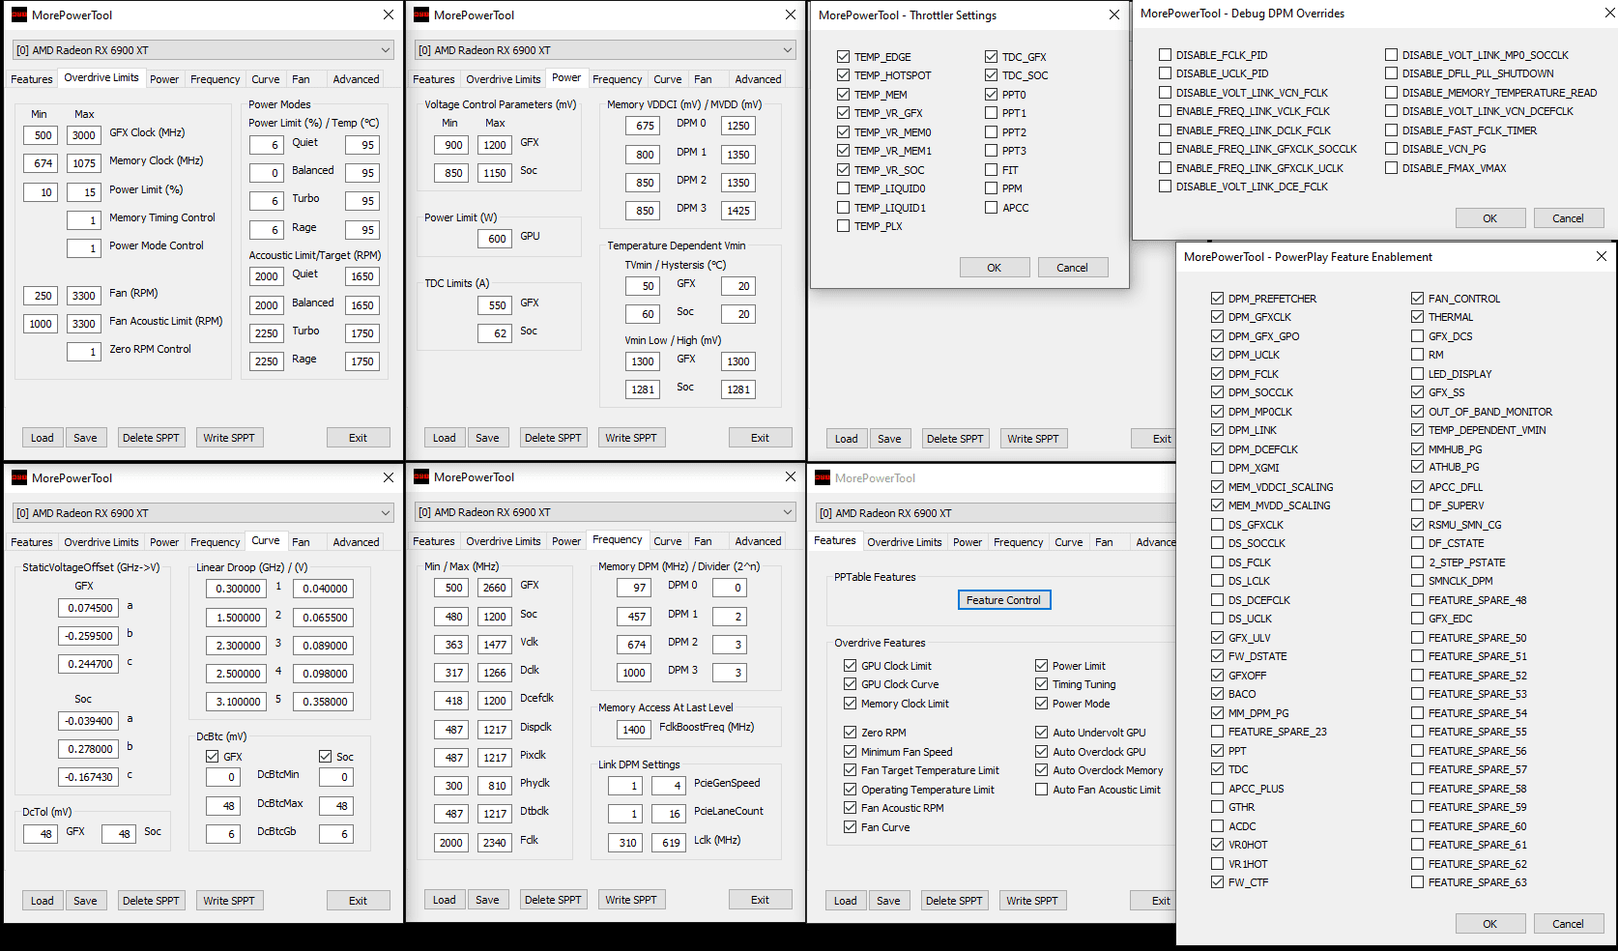The height and width of the screenshot is (951, 1618).
Task: Open GPU selector dropdown in Frequency tab window
Action: point(605,512)
